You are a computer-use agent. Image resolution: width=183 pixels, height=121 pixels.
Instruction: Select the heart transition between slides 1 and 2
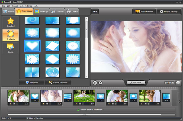35,97
